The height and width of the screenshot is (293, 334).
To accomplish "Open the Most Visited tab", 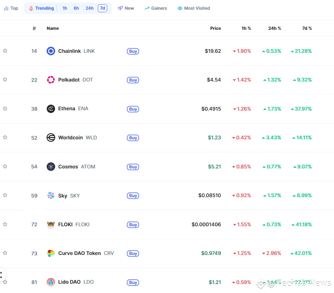I will (194, 8).
